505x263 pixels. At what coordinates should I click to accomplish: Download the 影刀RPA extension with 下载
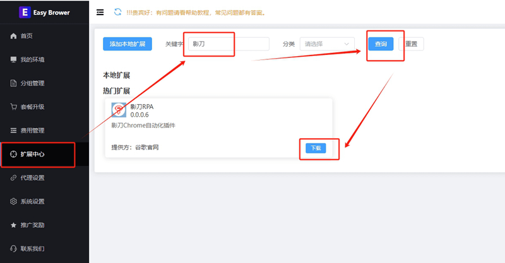pos(316,148)
